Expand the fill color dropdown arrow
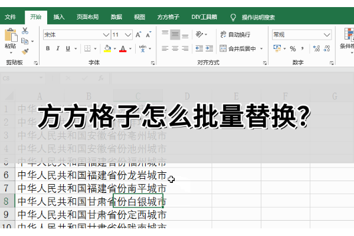354x236 pixels. 114,48
